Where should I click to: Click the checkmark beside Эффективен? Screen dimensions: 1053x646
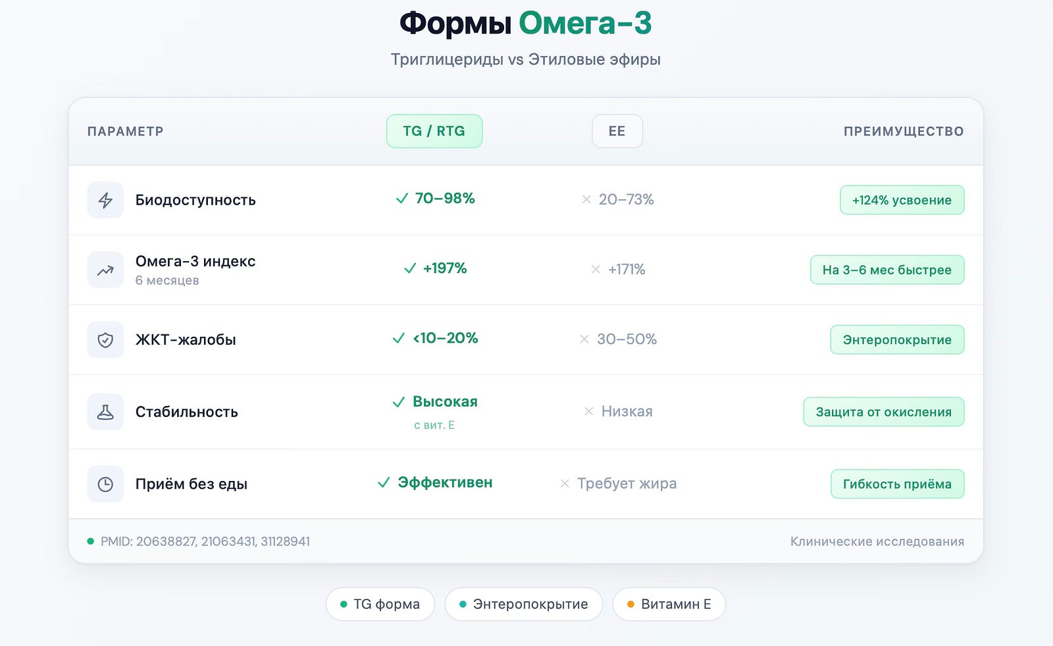384,483
